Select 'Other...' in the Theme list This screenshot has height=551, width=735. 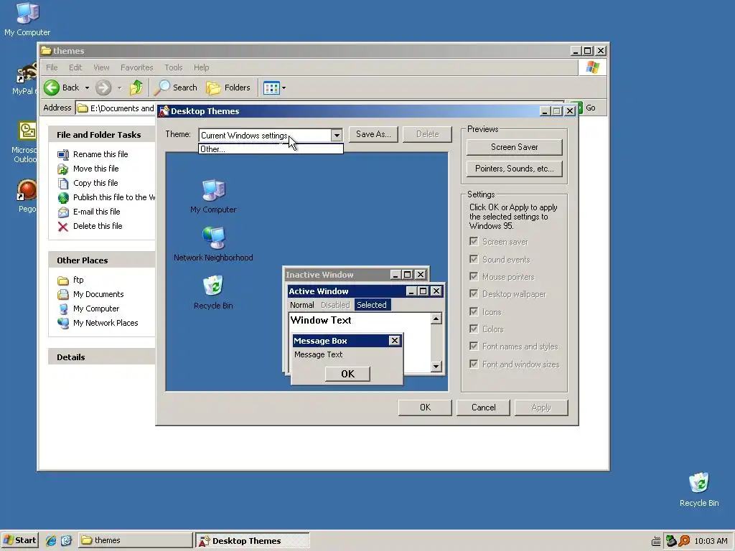tap(271, 149)
